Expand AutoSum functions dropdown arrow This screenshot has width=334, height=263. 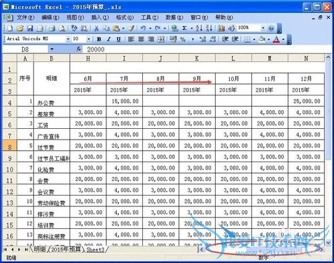192,28
